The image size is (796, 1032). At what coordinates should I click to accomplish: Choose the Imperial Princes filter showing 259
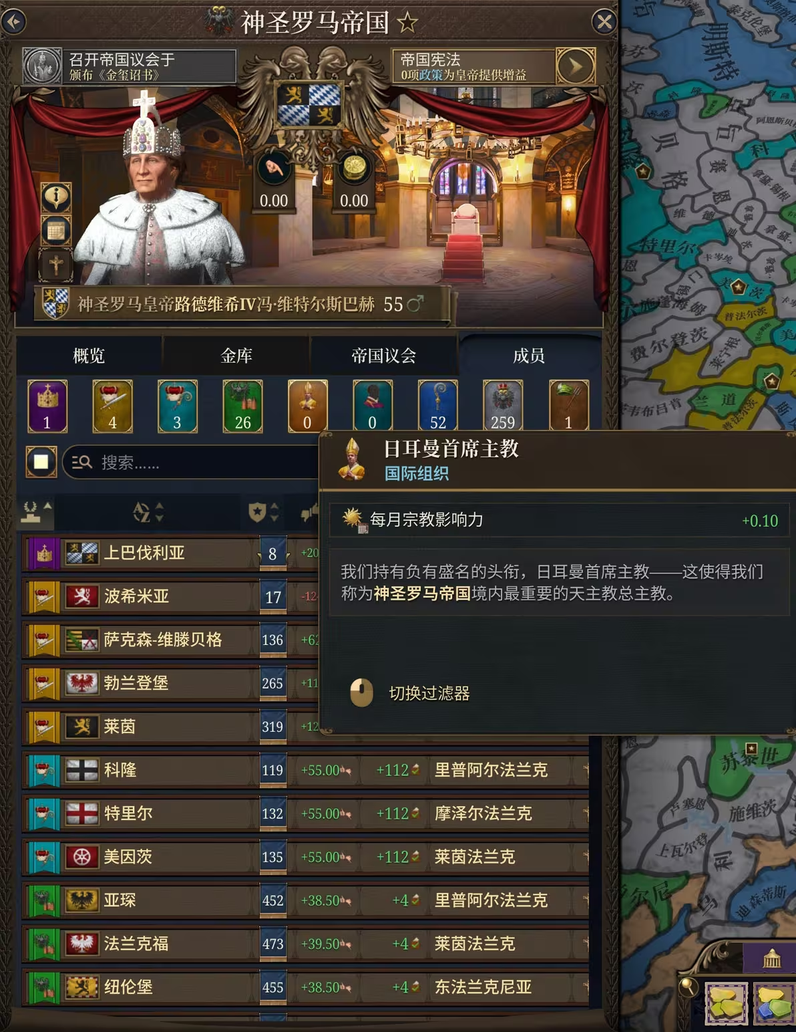(503, 406)
